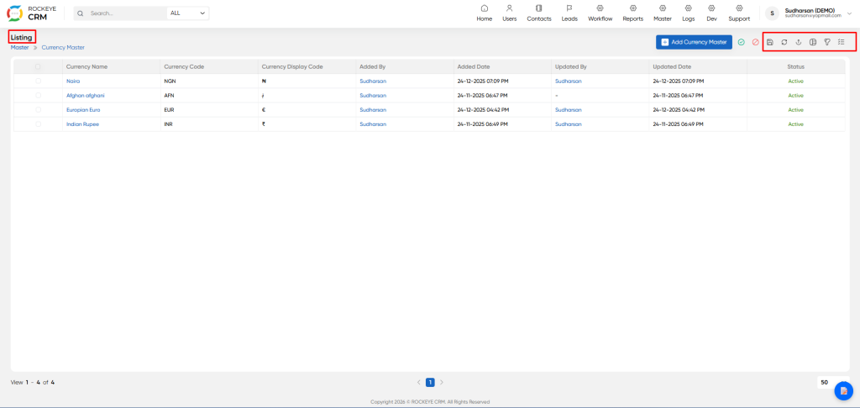This screenshot has width=860, height=408.
Task: Click Sudharsan in Indian Rupee's Added By
Action: click(x=373, y=124)
